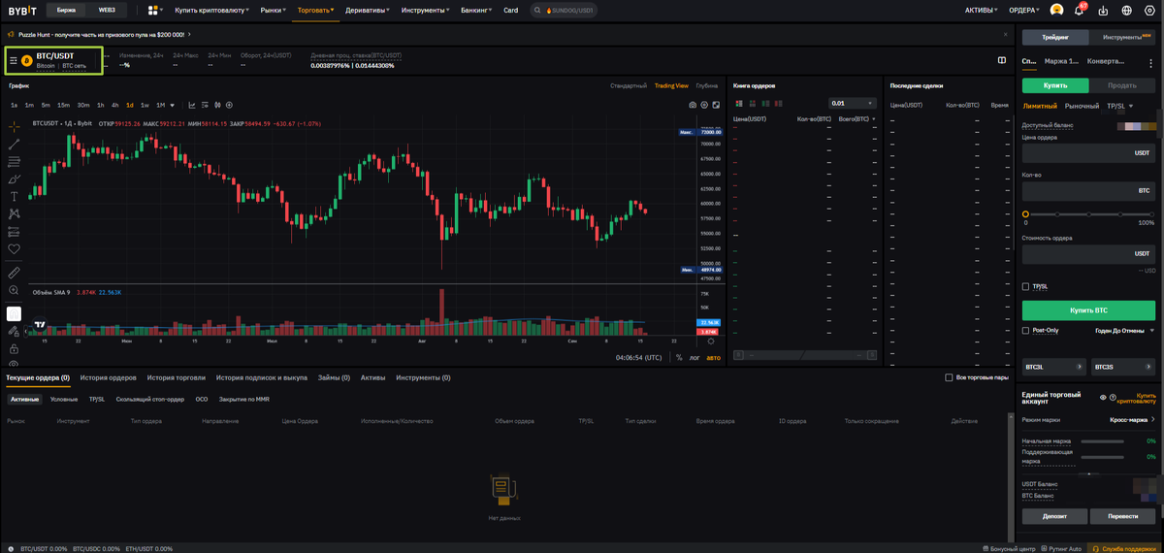The width and height of the screenshot is (1164, 553).
Task: Click Buy cryptocurrency link in account panel
Action: click(x=1137, y=398)
